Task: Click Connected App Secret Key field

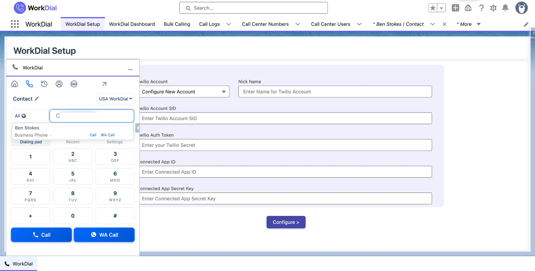Action: click(x=286, y=198)
